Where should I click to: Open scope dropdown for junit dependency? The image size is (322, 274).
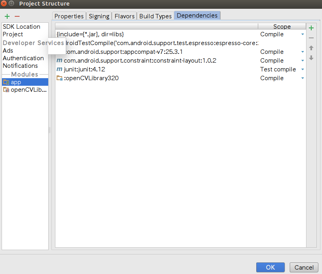pyautogui.click(x=302, y=69)
